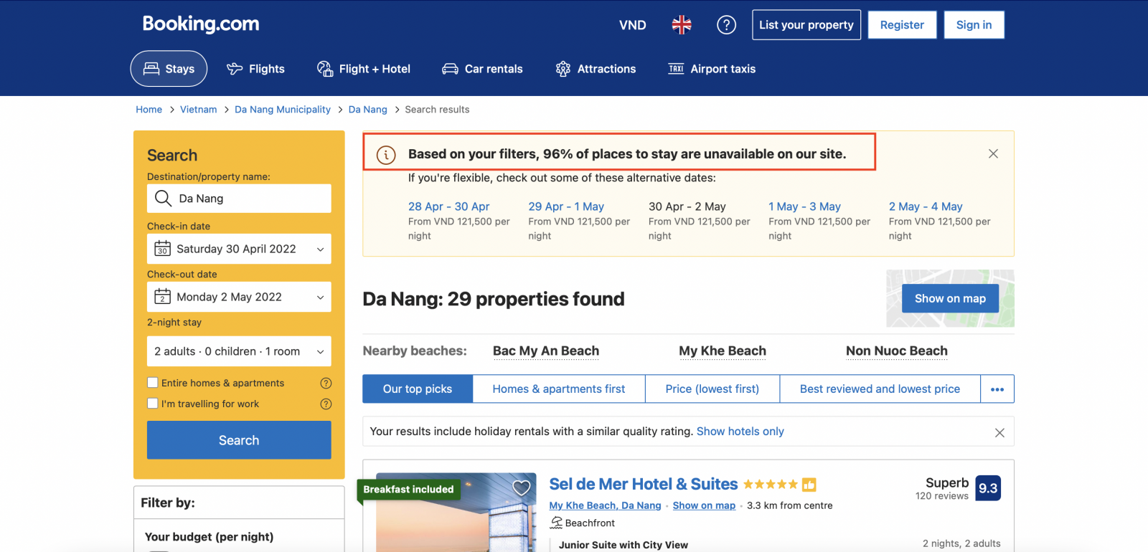Sort by Homes & apartments first
Viewport: 1148px width, 552px height.
(x=559, y=389)
